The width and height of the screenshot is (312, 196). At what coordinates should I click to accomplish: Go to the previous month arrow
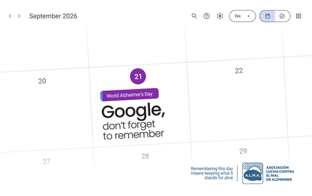[x=10, y=16]
